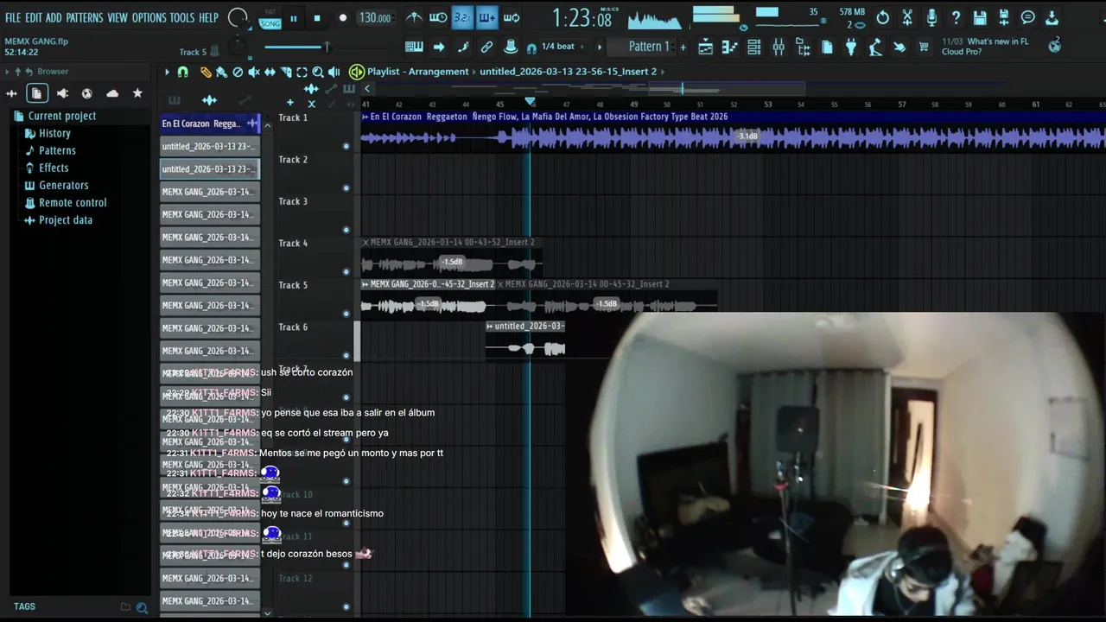Click the shopping cart content library icon
Image resolution: width=1106 pixels, height=622 pixels.
(923, 47)
